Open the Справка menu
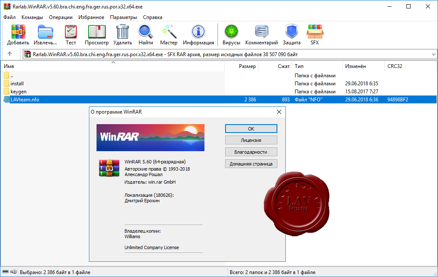Image resolution: width=438 pixels, height=277 pixels. pos(153,17)
